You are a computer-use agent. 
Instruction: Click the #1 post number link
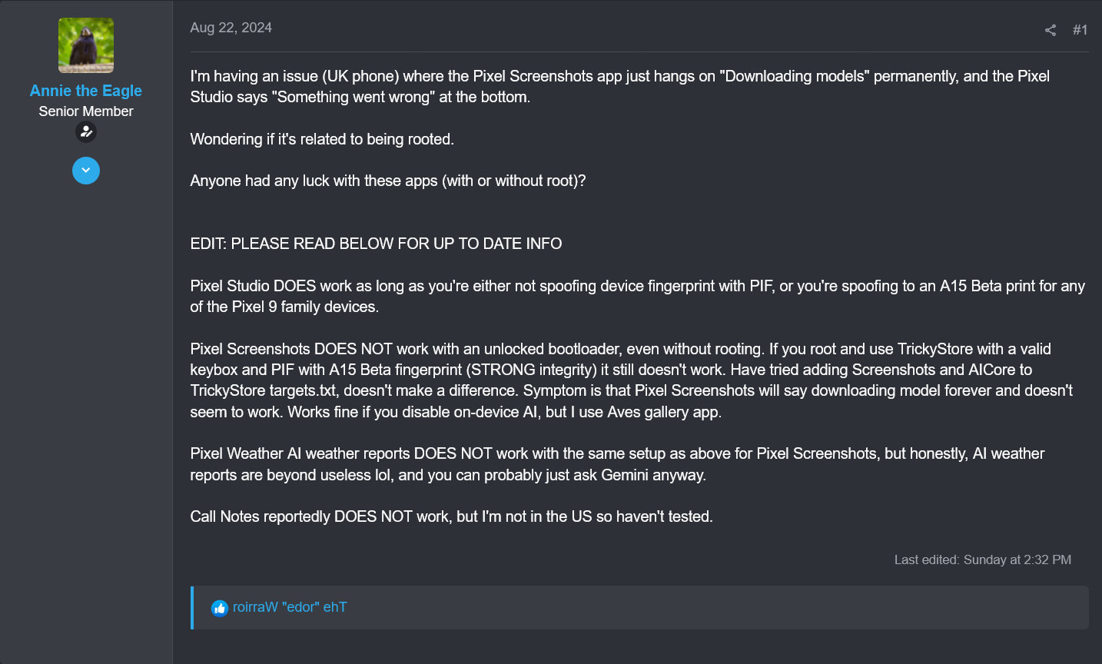coord(1080,30)
